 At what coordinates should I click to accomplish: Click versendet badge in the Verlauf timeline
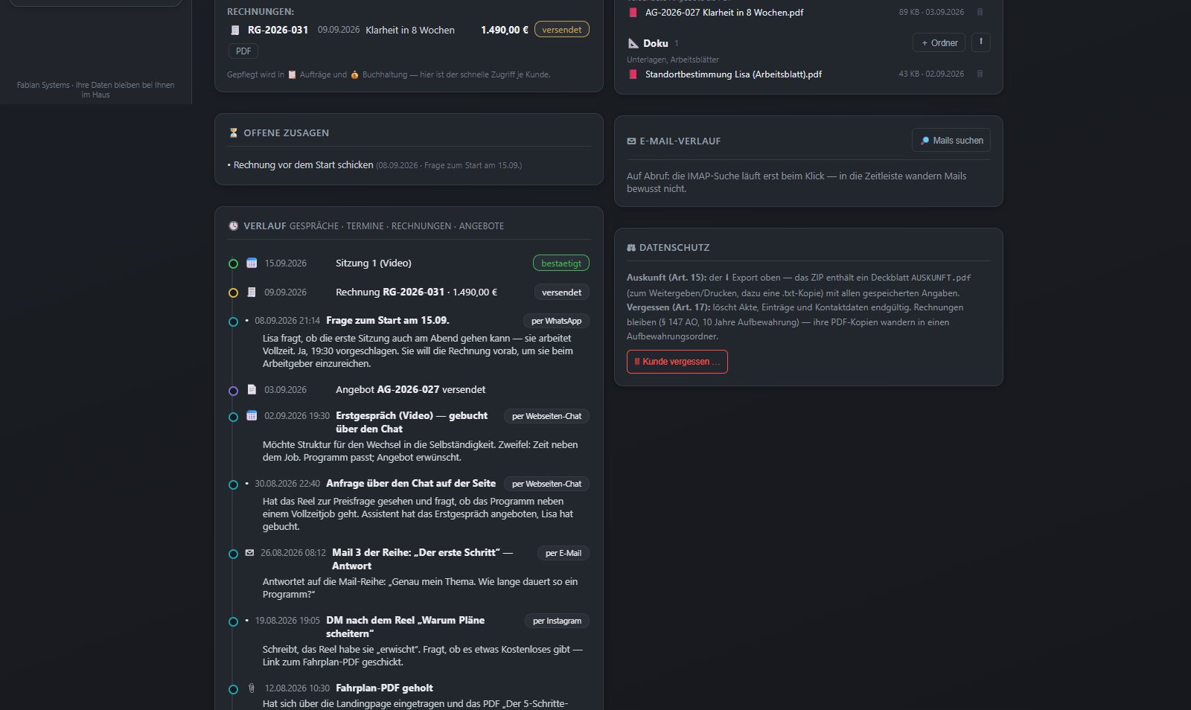point(562,292)
